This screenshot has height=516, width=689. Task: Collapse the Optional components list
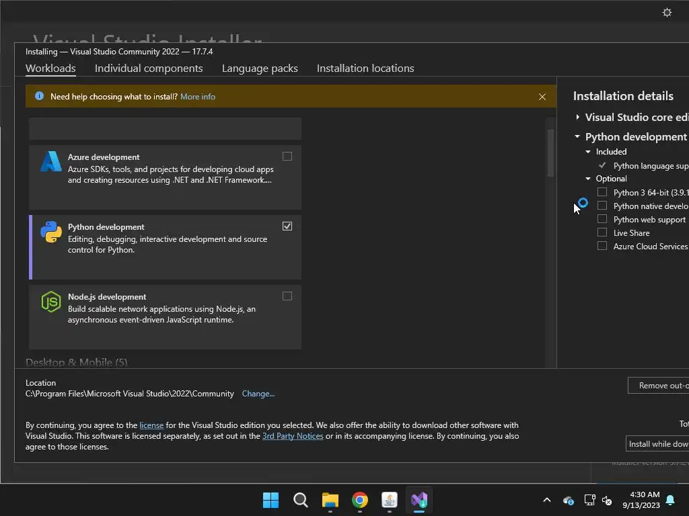[x=588, y=179]
